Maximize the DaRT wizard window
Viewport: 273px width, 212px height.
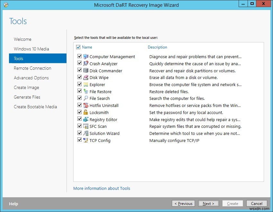click(252, 4)
